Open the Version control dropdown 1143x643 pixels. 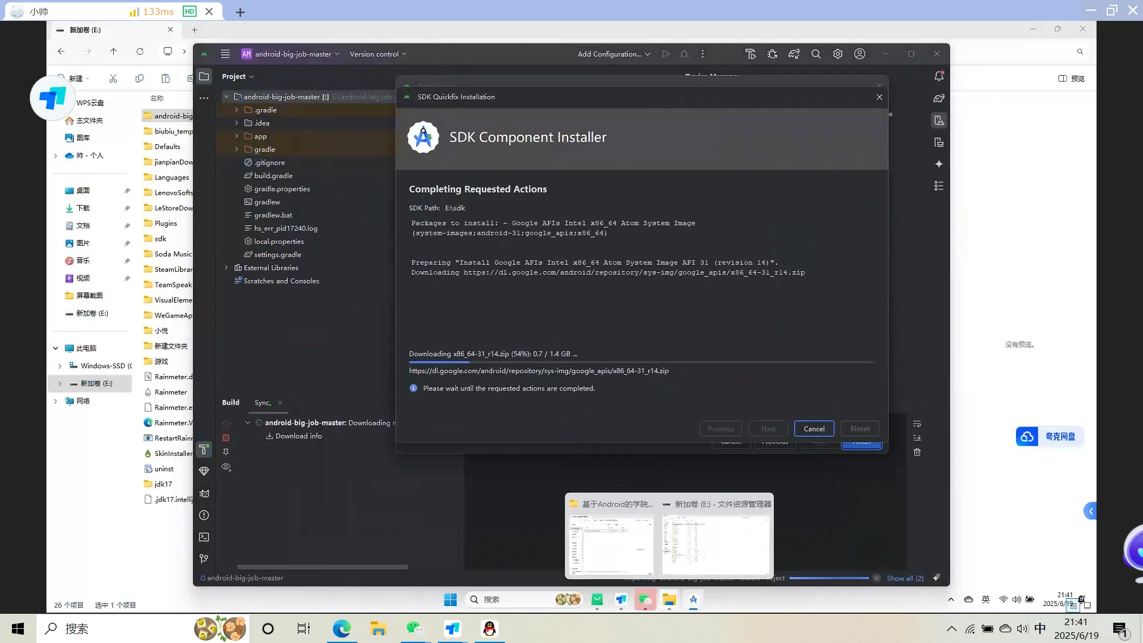378,54
